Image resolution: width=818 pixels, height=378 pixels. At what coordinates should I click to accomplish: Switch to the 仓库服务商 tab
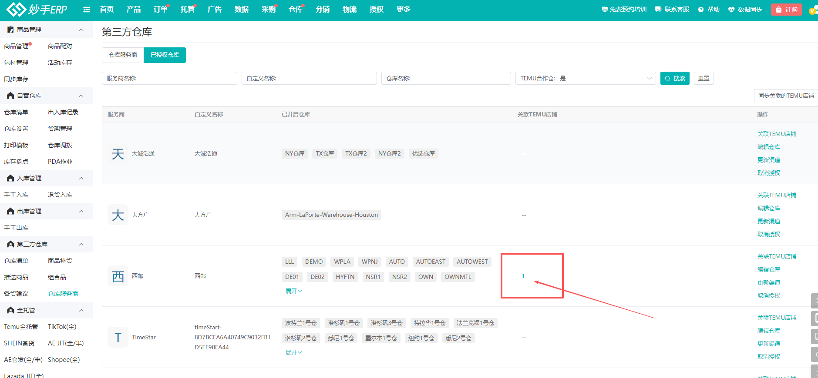123,55
